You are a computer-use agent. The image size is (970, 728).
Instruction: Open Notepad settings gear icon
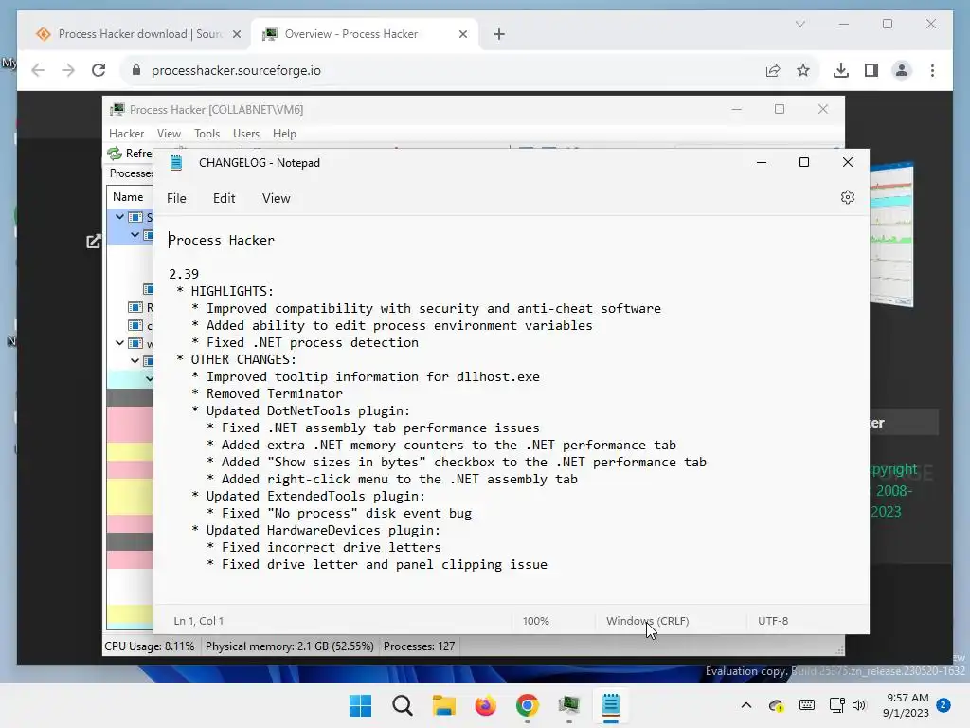[848, 197]
